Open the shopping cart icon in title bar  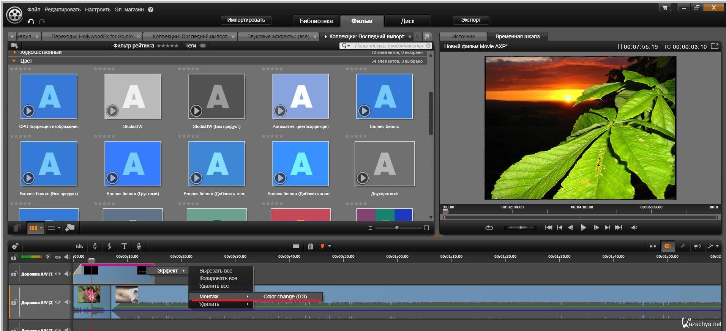click(665, 7)
